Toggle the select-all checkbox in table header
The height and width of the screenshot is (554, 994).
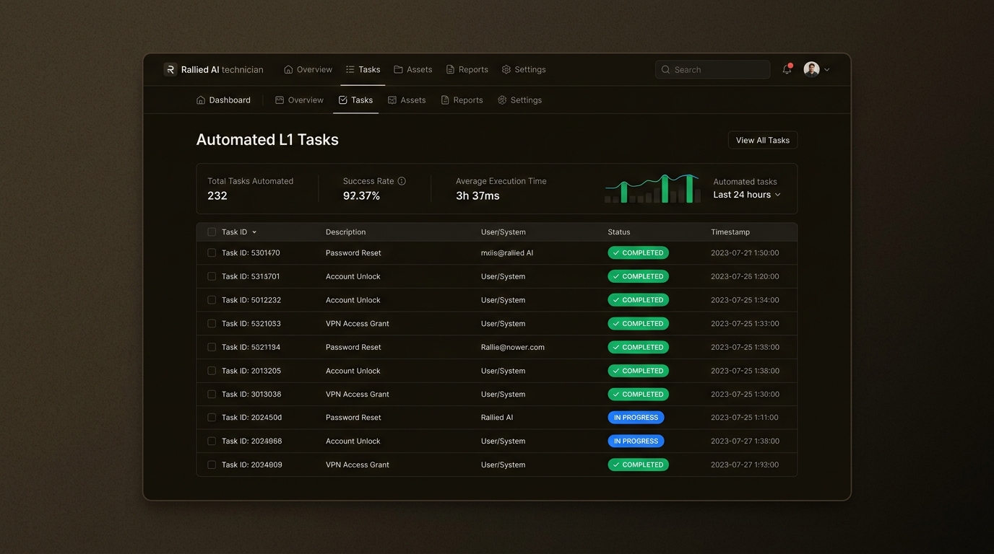pos(212,232)
